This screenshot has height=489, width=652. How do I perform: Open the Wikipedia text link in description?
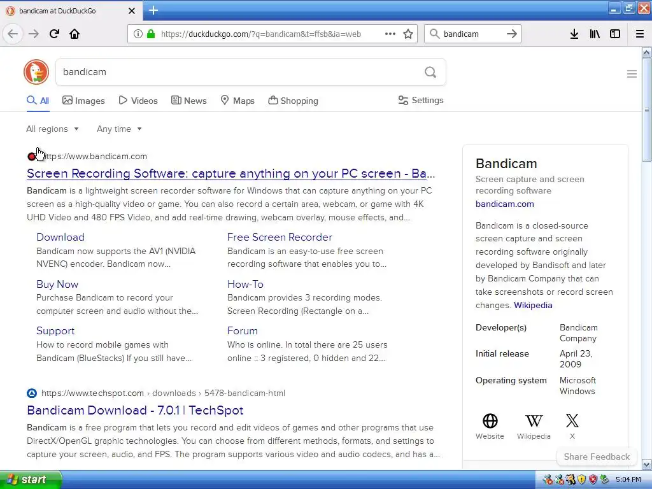point(533,305)
